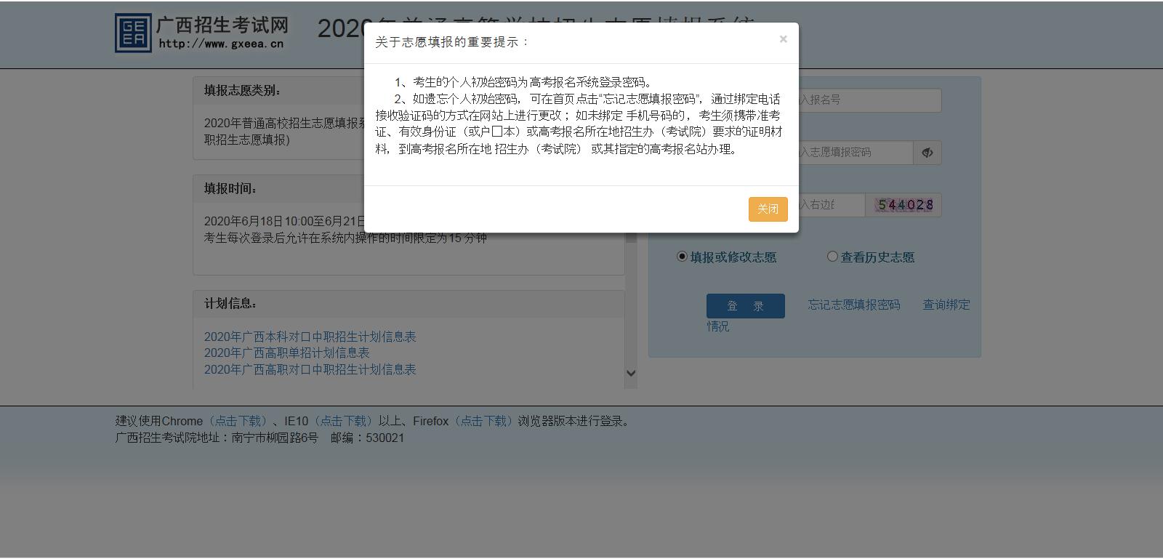Click the 填报志愿类别 heading
The width and height of the screenshot is (1163, 559).
tap(242, 91)
